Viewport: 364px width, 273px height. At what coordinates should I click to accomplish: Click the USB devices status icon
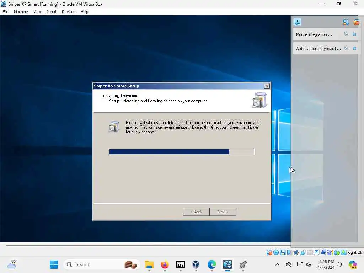pos(303,252)
